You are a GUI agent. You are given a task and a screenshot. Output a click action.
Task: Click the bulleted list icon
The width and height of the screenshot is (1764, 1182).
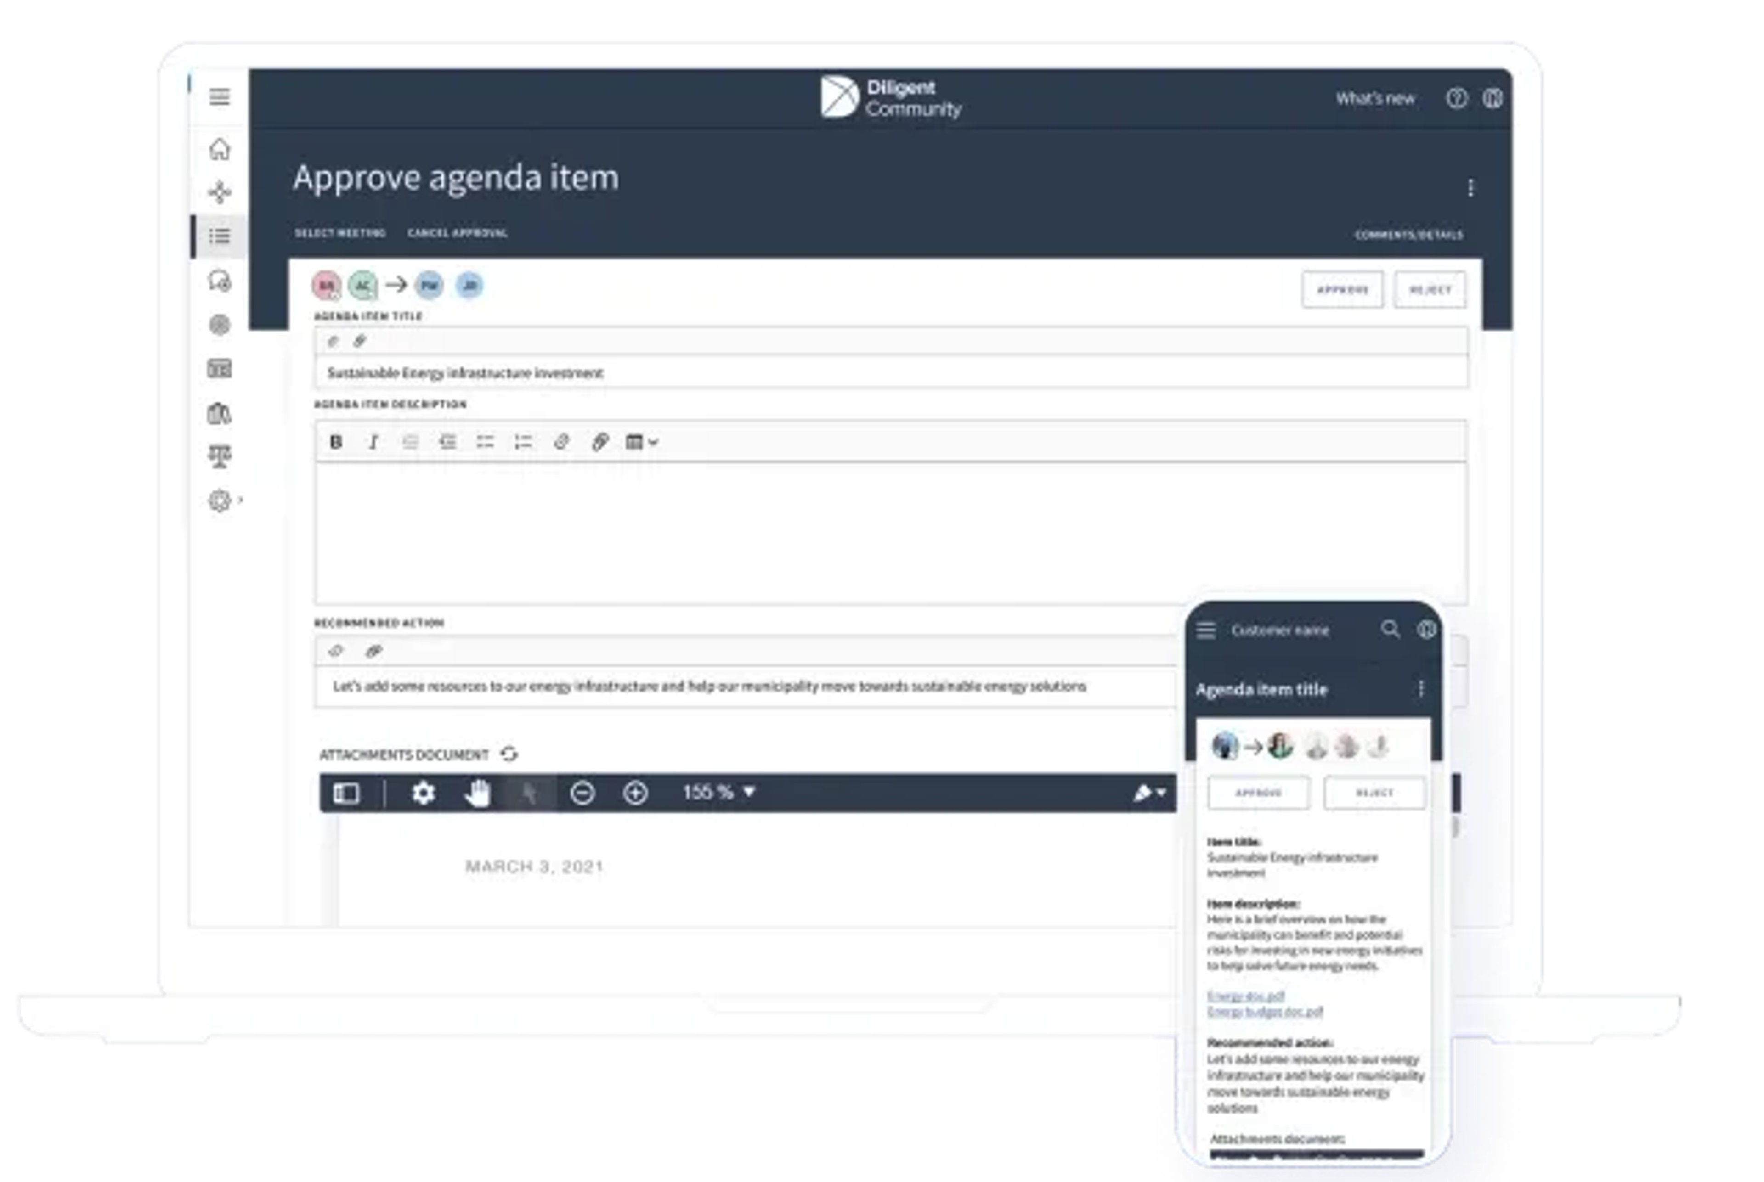click(485, 443)
